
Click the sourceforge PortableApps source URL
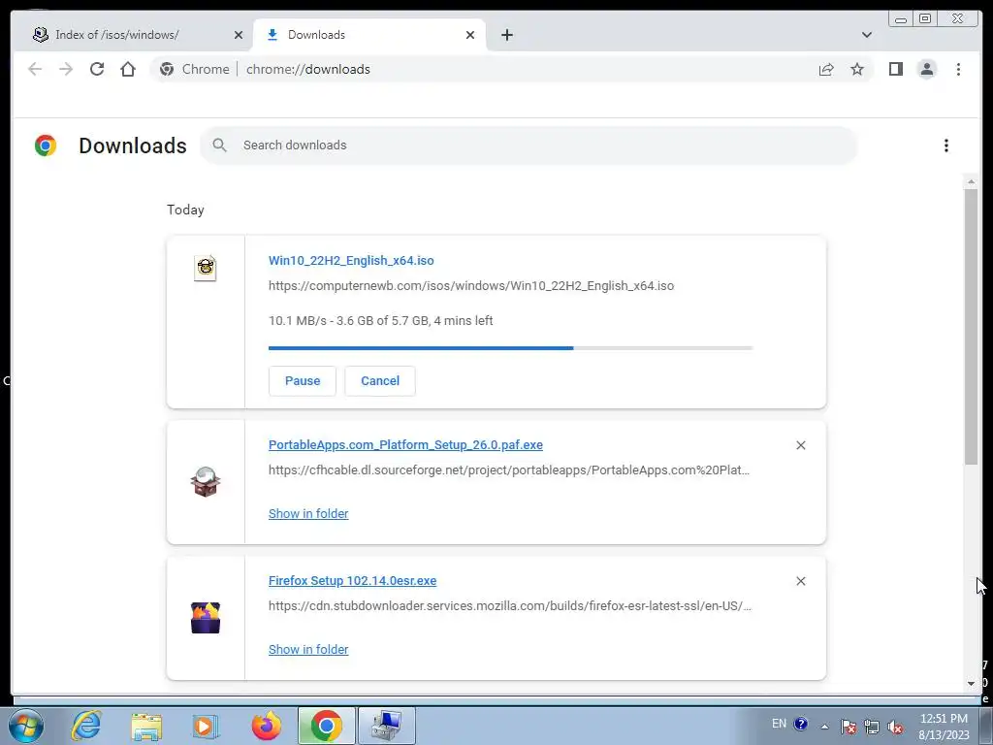point(508,470)
